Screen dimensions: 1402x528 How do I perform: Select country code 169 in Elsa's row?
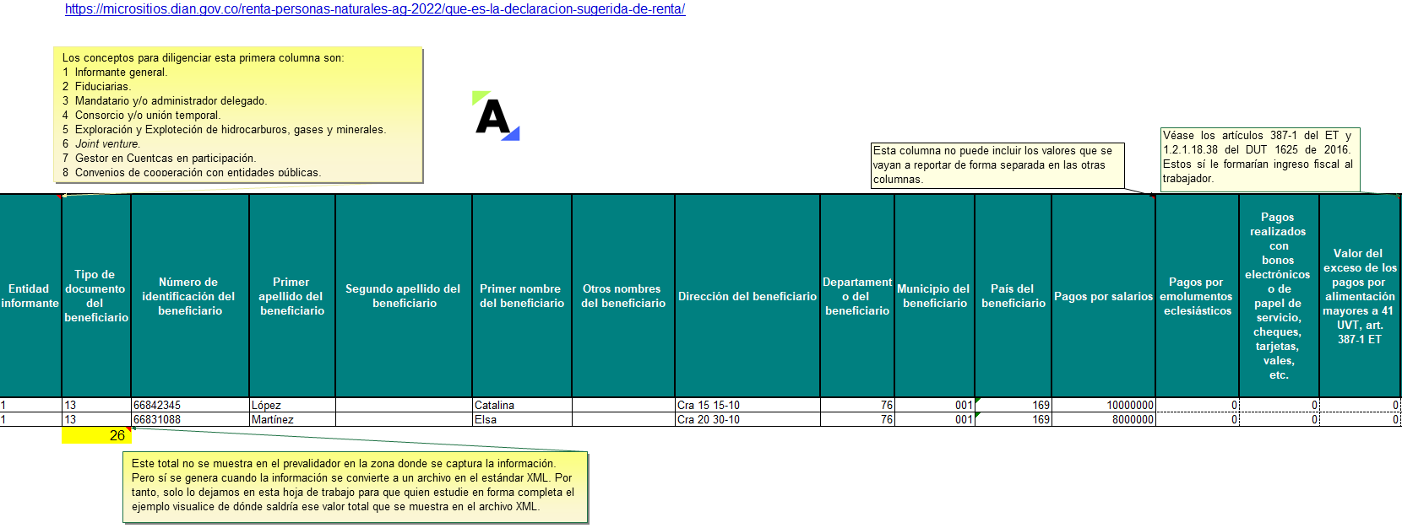point(1013,419)
